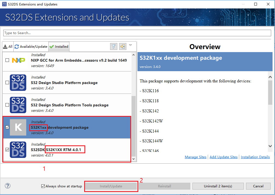Uncheck the S32K1xx development package checkbox
This screenshot has height=195, width=275.
click(7, 127)
